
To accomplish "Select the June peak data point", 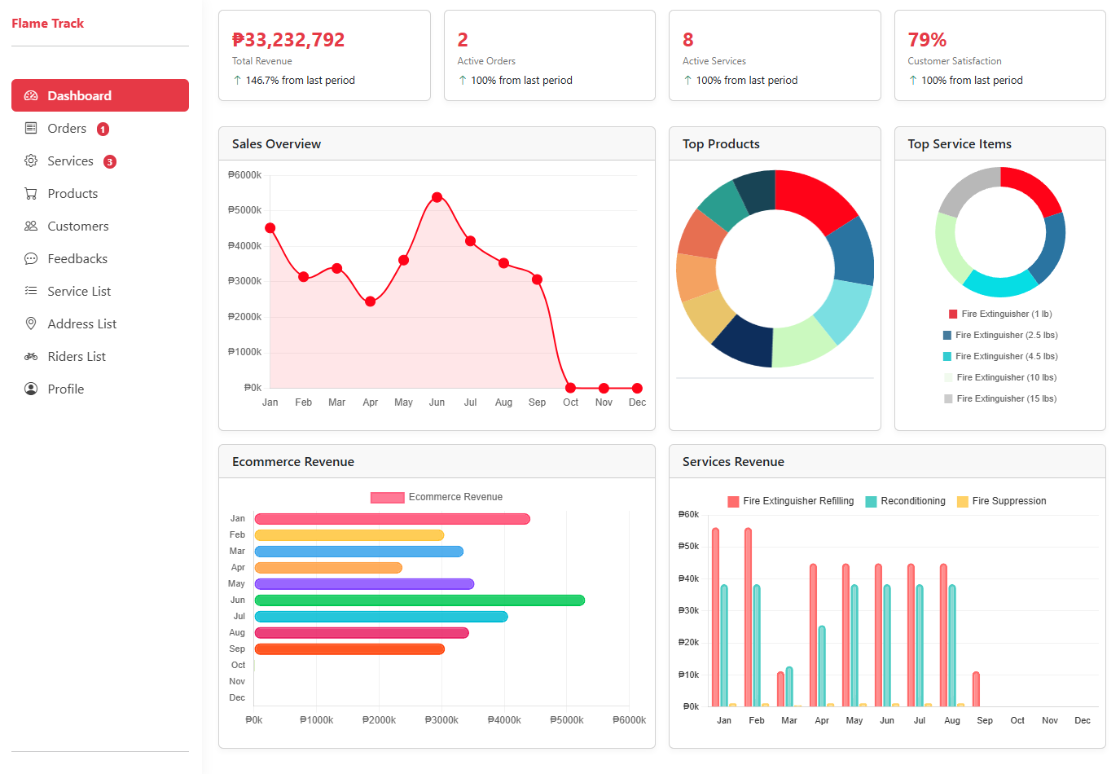I will click(x=437, y=197).
